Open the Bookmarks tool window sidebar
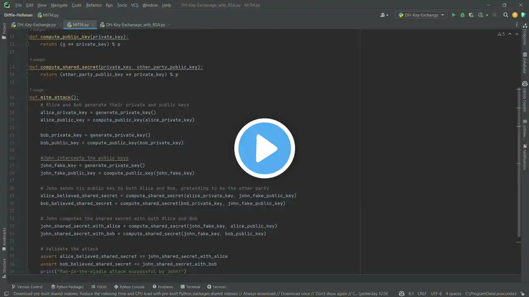This screenshot has height=297, width=529. (4, 238)
